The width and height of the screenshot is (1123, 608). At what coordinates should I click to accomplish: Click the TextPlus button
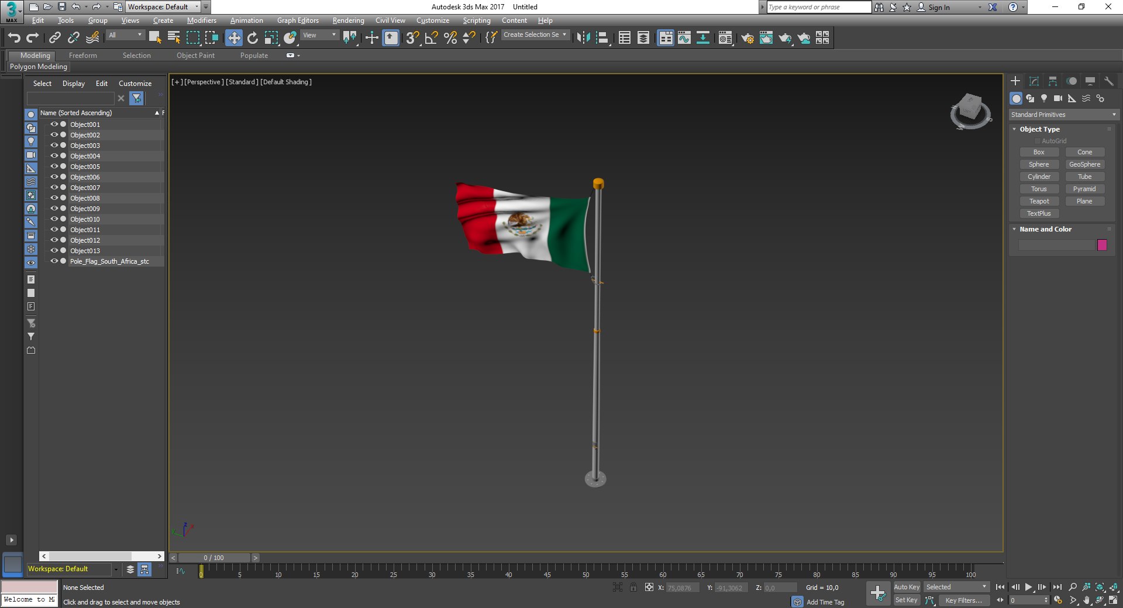click(1039, 213)
